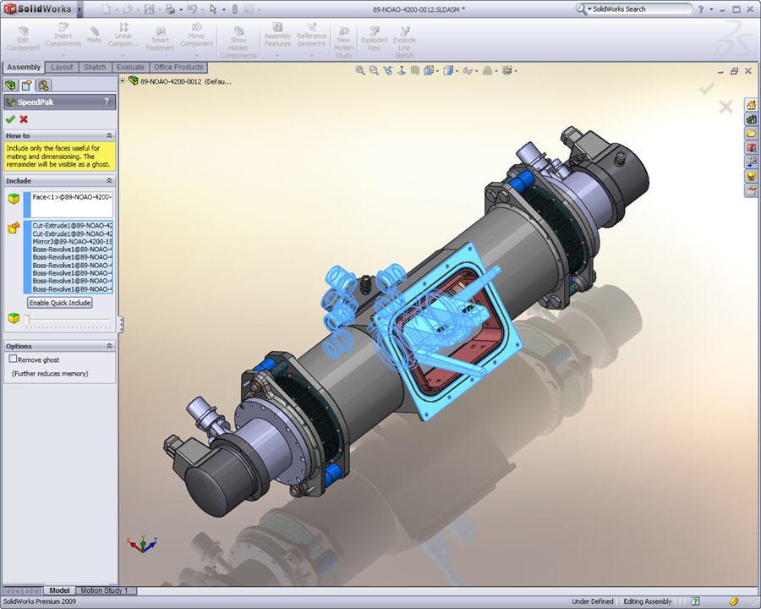Viewport: 761px width, 609px height.
Task: Open the Assembly Features tool
Action: coord(277,35)
